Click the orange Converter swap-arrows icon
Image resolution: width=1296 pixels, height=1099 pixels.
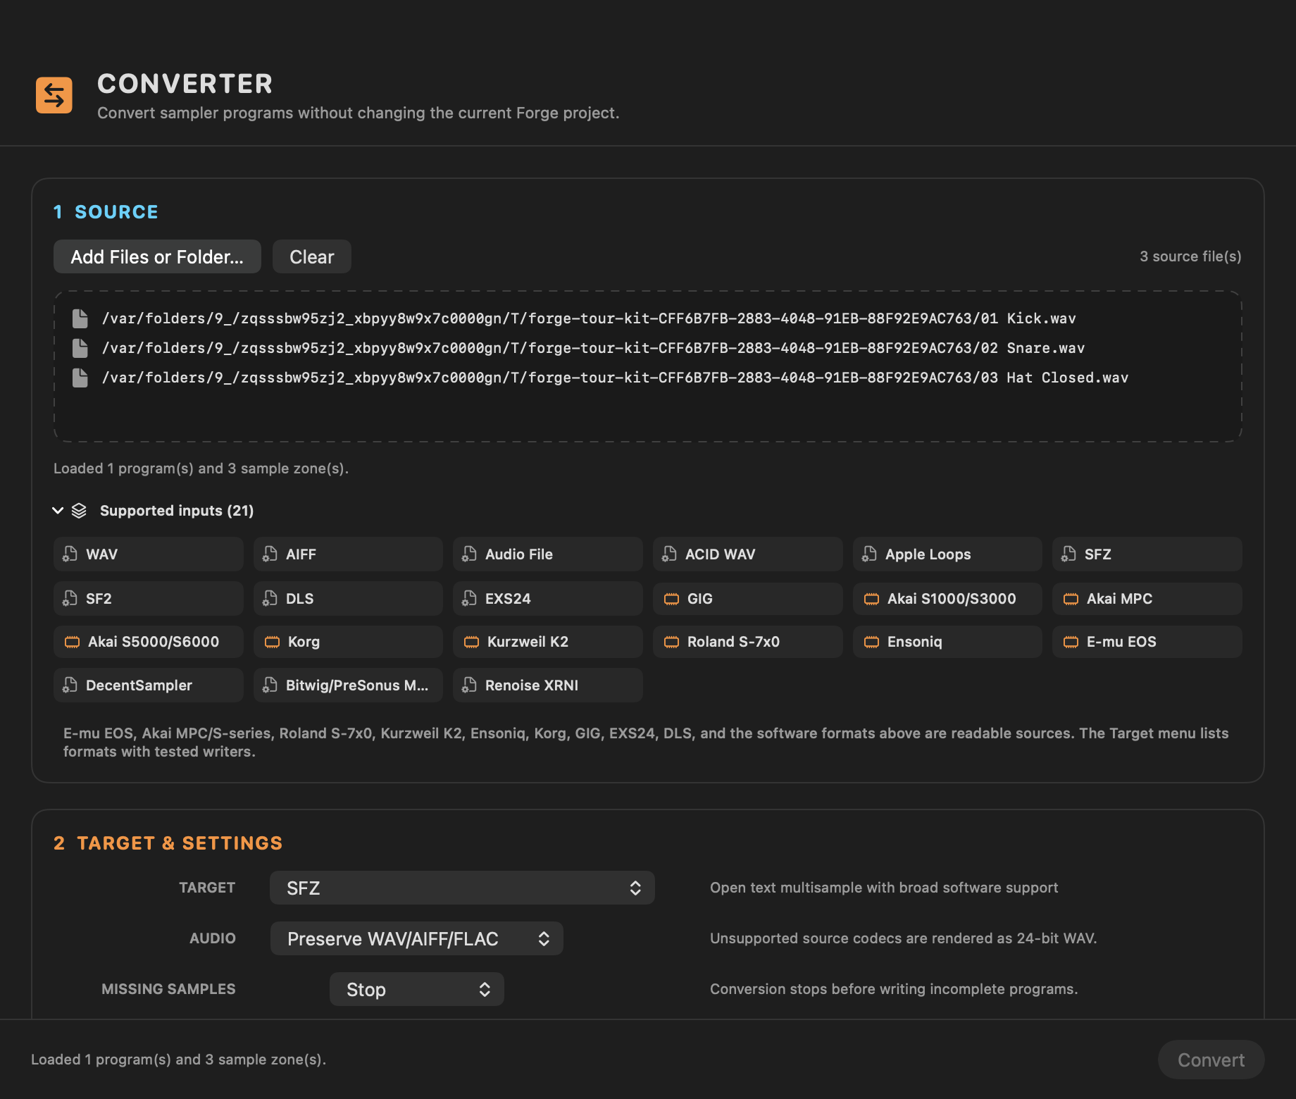tap(54, 95)
